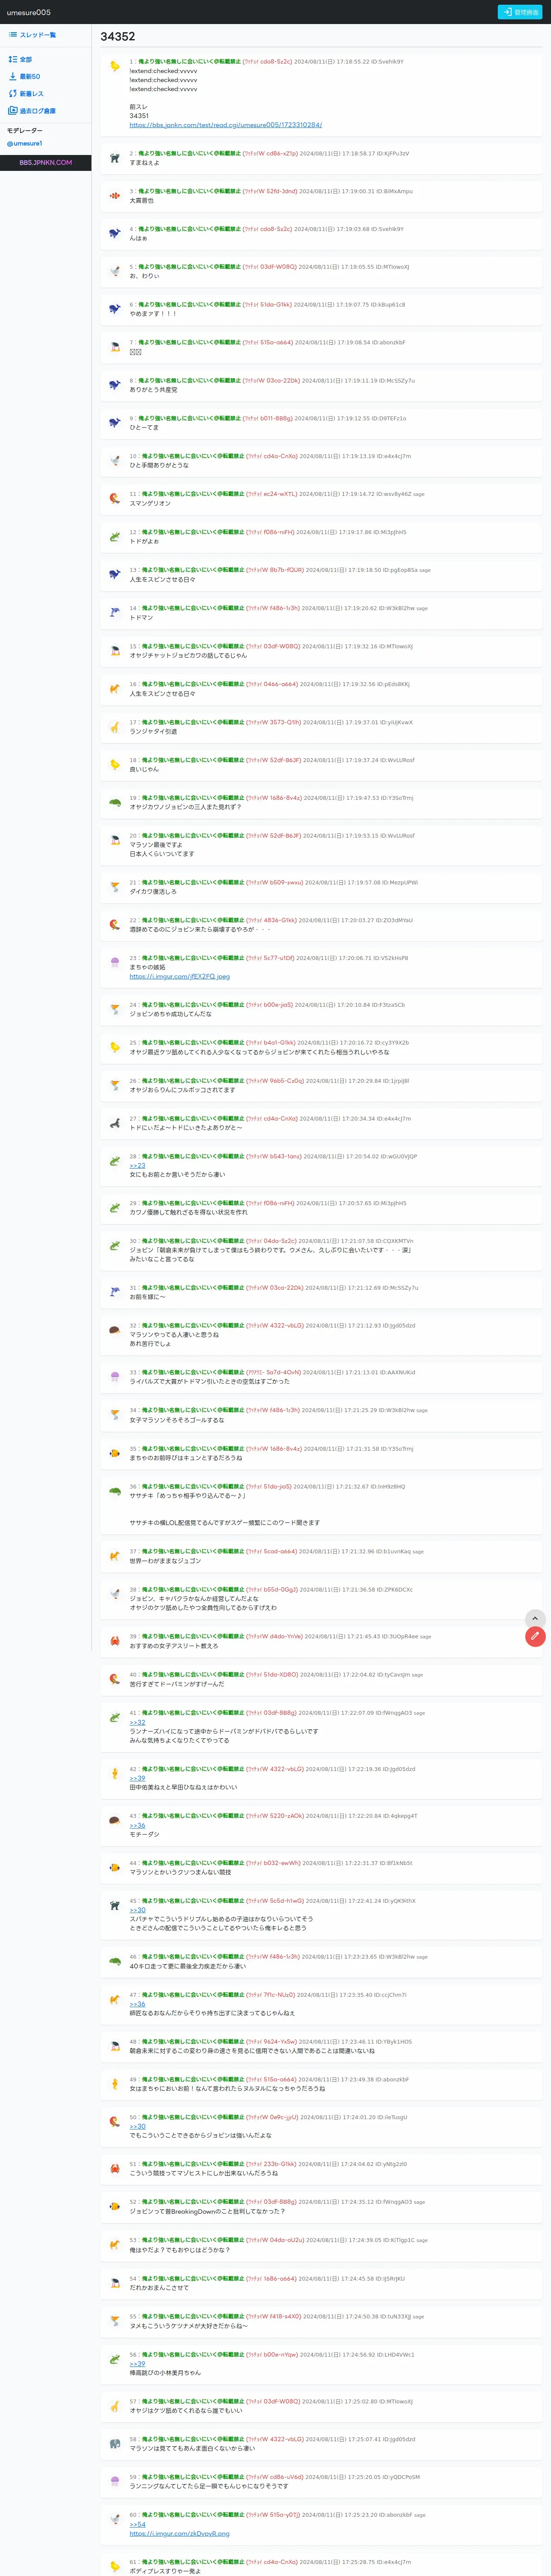Viewport: 551px width, 2576px height.
Task: Click the red pencil write-post button
Action: [x=535, y=1636]
